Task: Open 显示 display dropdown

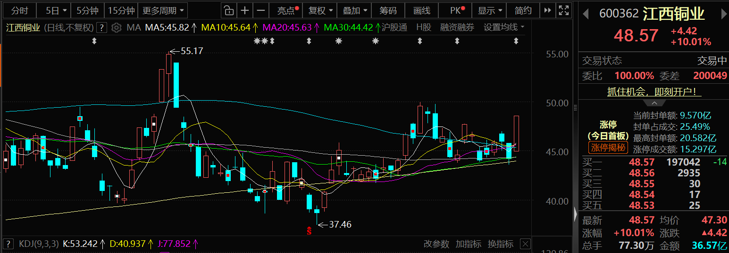Action: coord(489,10)
